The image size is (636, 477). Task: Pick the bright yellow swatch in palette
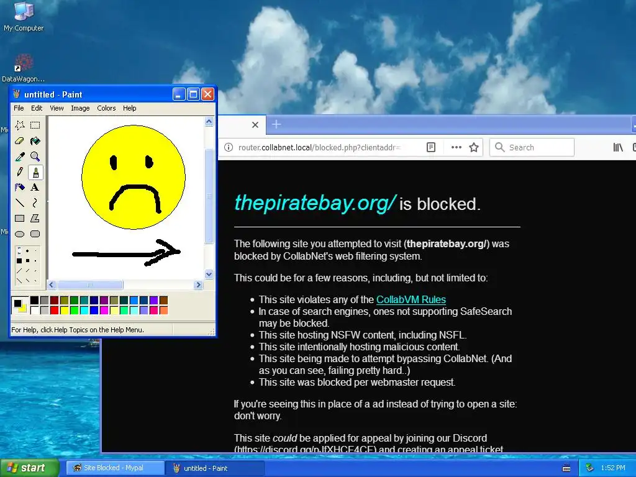(x=64, y=311)
